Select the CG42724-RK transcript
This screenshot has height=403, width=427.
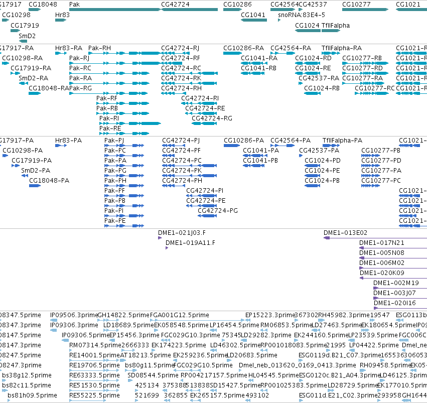[189, 83]
